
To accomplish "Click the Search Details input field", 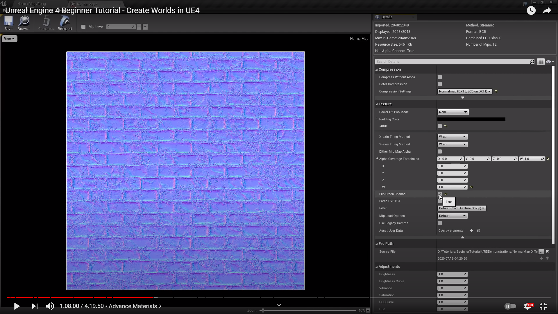I will pyautogui.click(x=452, y=62).
